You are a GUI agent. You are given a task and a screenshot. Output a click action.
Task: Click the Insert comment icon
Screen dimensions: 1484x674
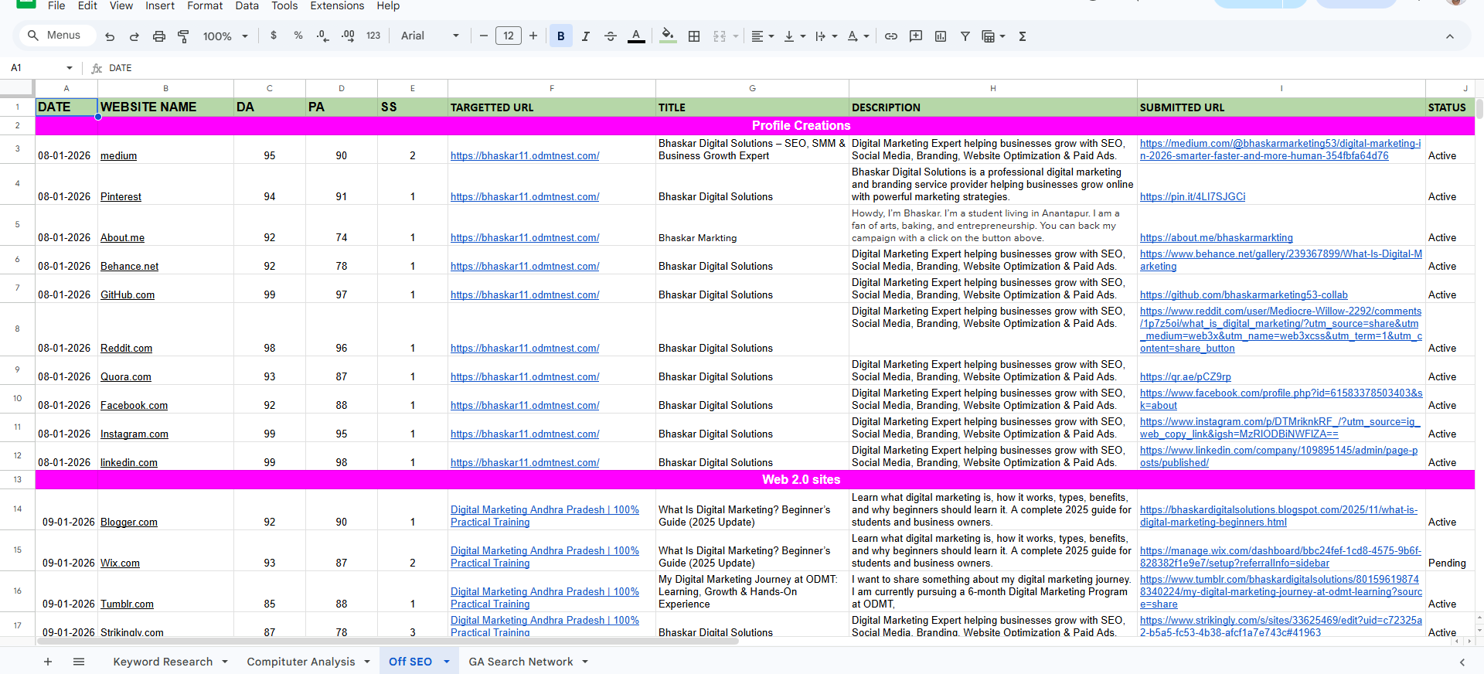[916, 36]
